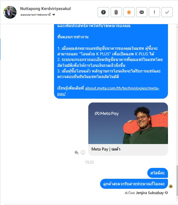Image resolution: width=178 pixels, height=205 pixels.
Task: Click the Meta Pay preview image
Action: 128,123
